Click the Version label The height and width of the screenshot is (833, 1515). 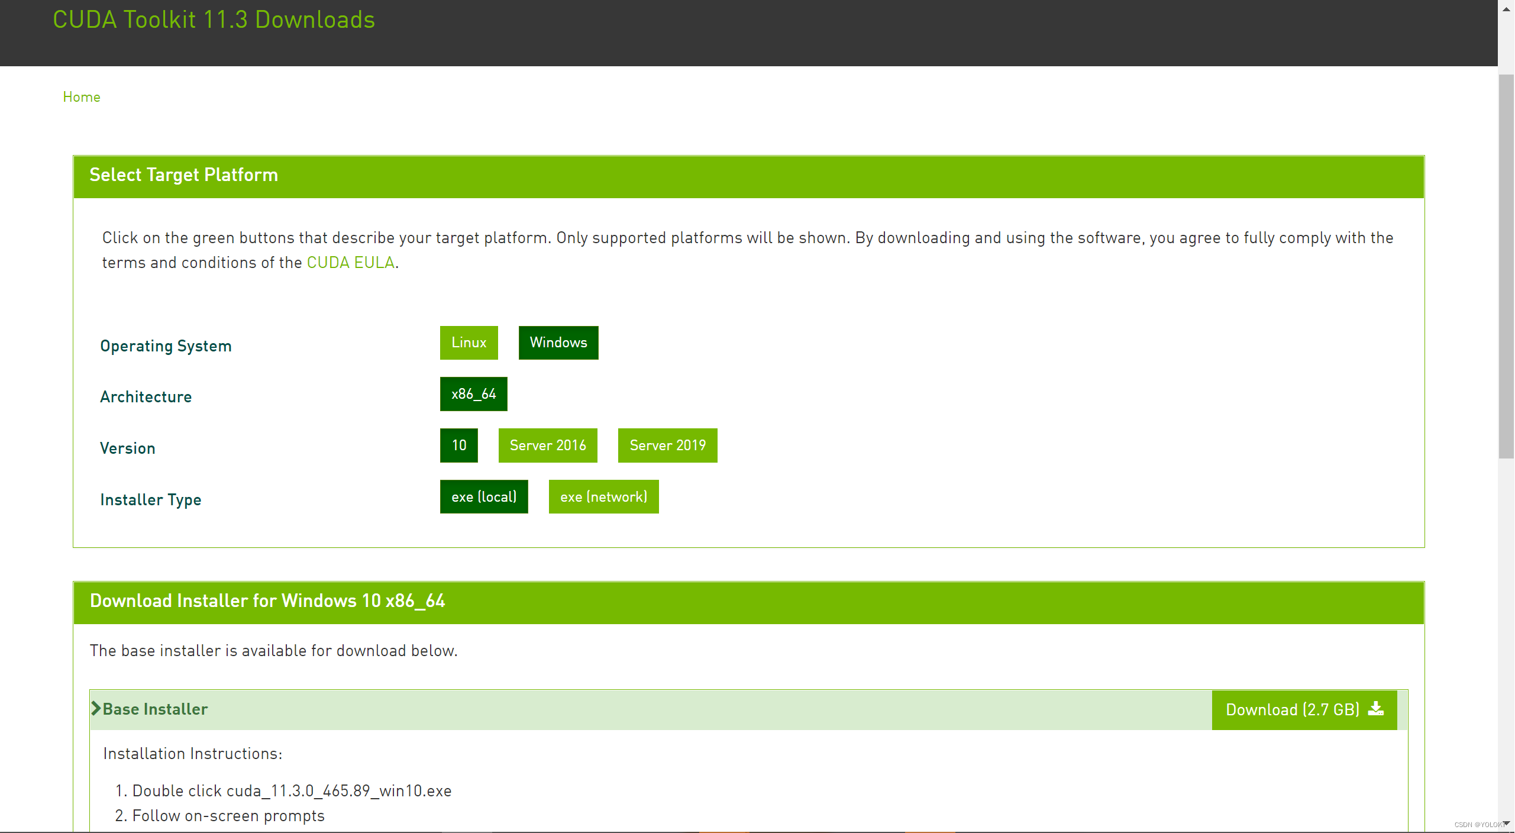click(x=127, y=448)
